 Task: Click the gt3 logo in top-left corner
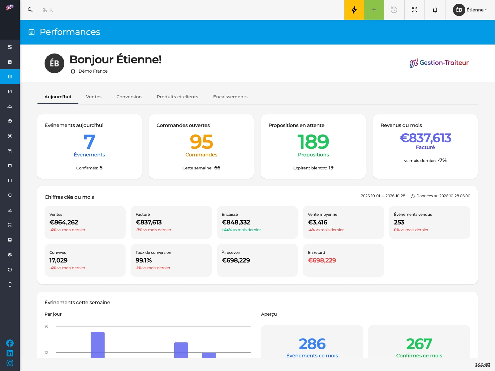click(10, 7)
